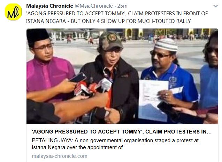Image resolution: width=222 pixels, height=162 pixels.
Task: Expand the tweet options chevron menu
Action: (x=215, y=6)
